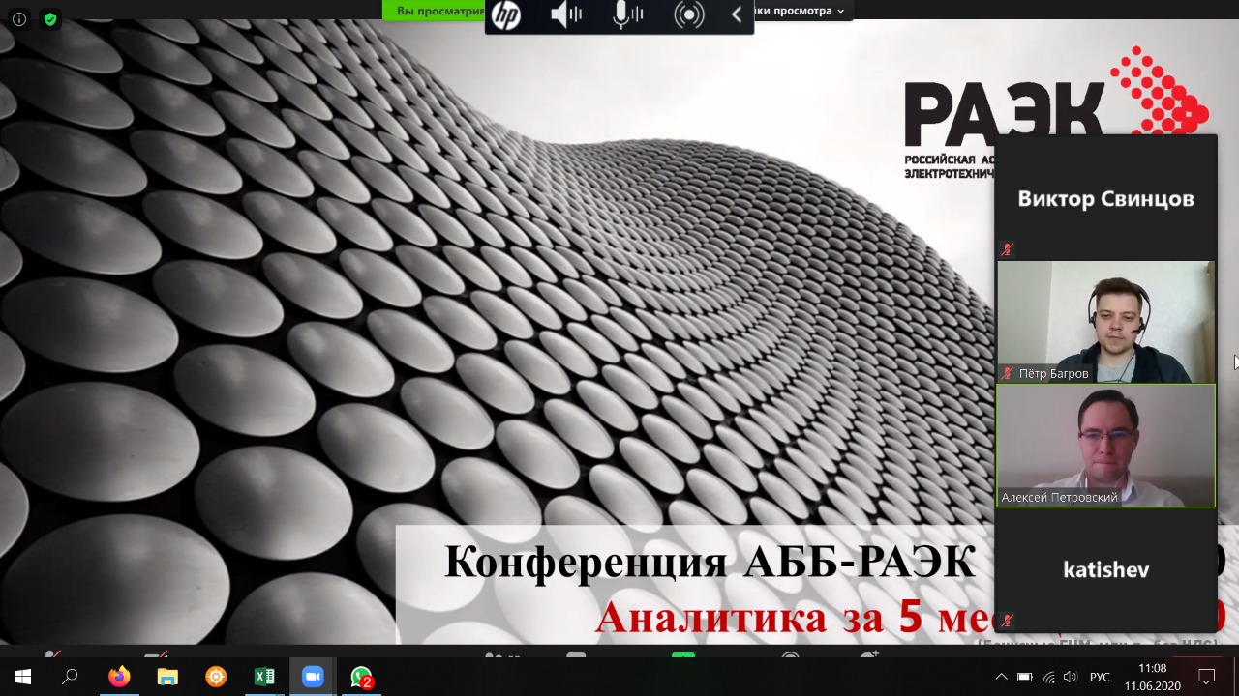Select Пётр Багров's video thumbnail
This screenshot has width=1239, height=696.
click(x=1105, y=322)
